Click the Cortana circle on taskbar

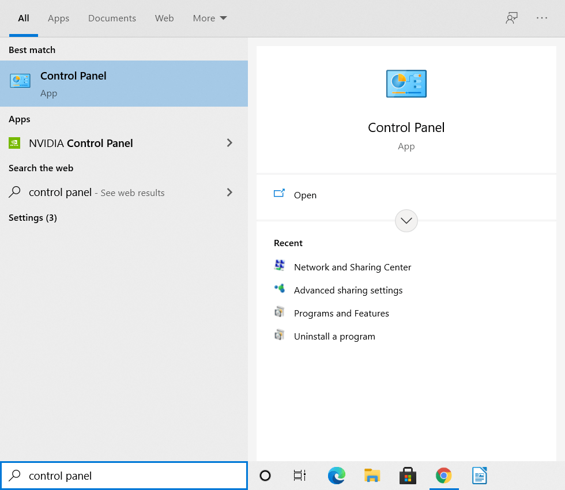tap(265, 476)
